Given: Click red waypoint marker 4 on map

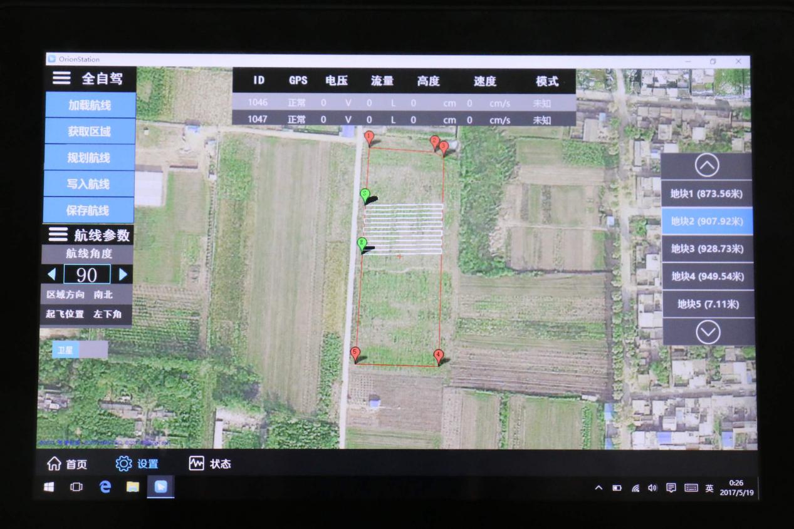Looking at the screenshot, I should coord(438,356).
